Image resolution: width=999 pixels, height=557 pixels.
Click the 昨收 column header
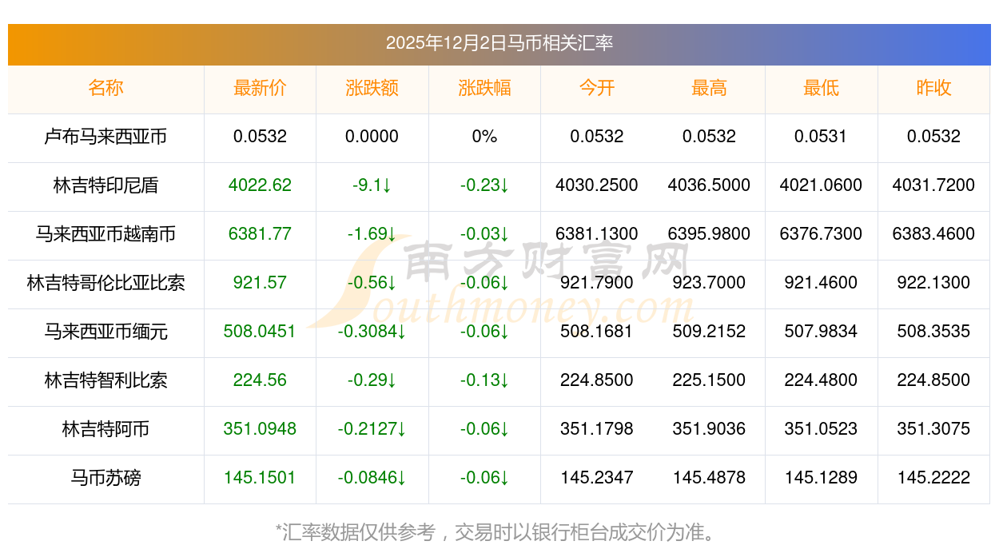933,88
